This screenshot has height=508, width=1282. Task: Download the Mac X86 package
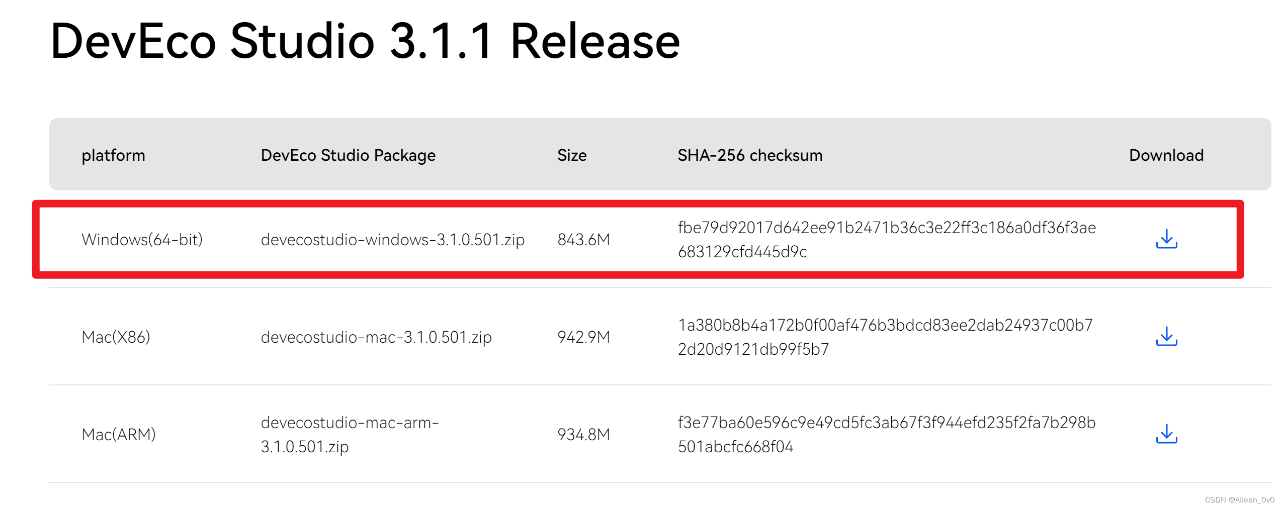pyautogui.click(x=1166, y=337)
